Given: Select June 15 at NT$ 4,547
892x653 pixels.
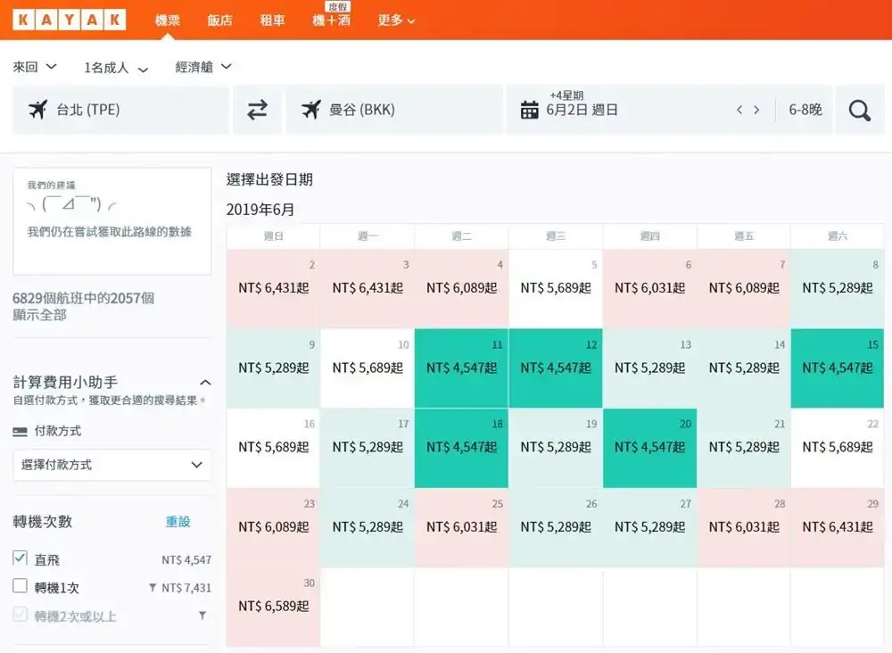Looking at the screenshot, I should (838, 368).
